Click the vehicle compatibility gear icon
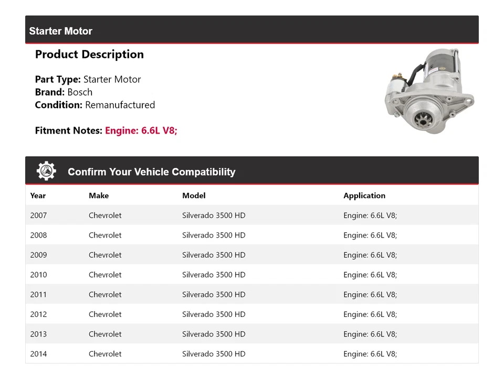The width and height of the screenshot is (504, 379). (x=46, y=170)
